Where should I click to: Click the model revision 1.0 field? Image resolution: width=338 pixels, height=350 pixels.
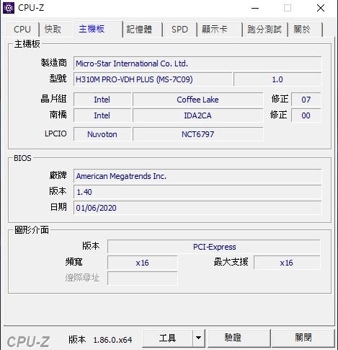click(x=277, y=79)
